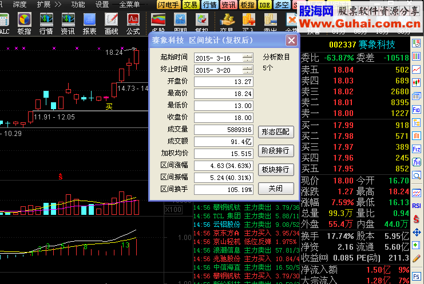Click the 京山轻机 低位反弹 news row
The height and width of the screenshot is (284, 424).
247,242
